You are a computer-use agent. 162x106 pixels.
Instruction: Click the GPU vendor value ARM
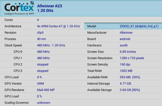click(40, 83)
